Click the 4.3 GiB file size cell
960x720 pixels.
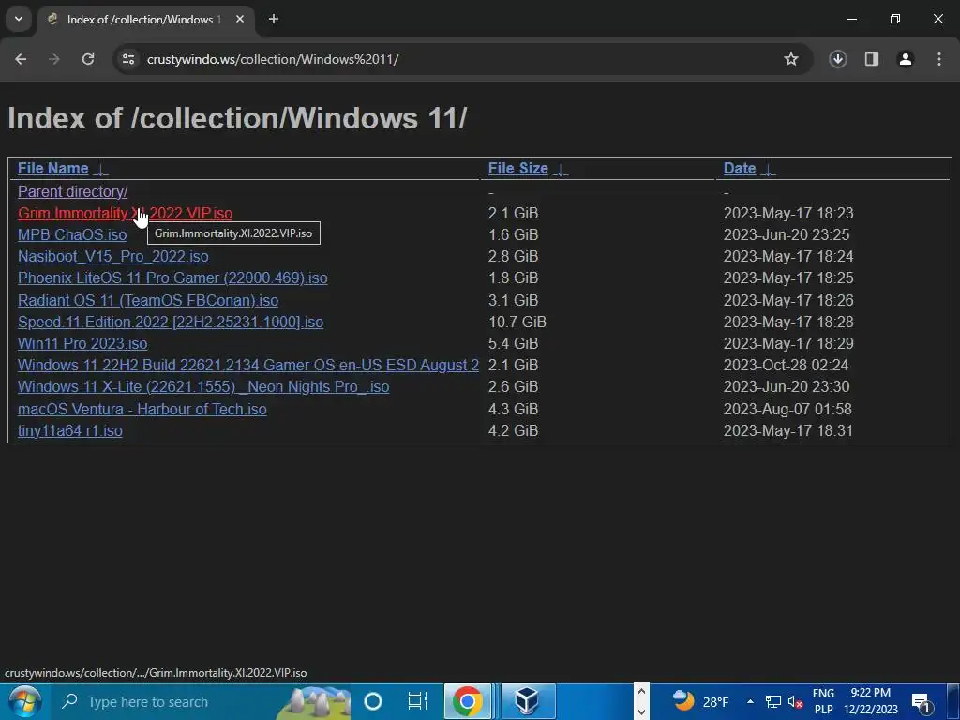513,409
